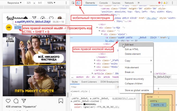This screenshot has width=177, height=111.
Task: Click ellipsis beside the selected DOM line
Action: pos(71,38)
